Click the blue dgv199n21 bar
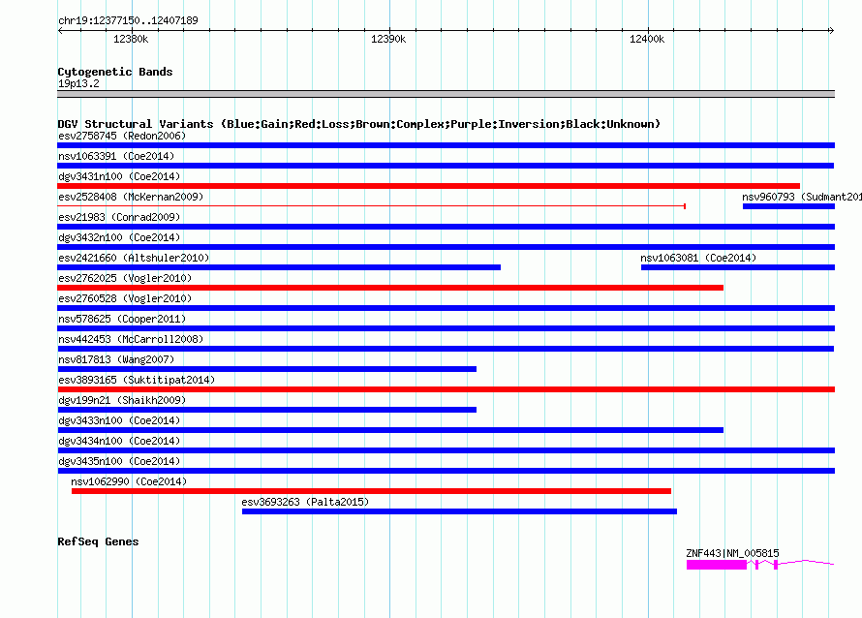Viewport: 862px width, 618px height. (x=266, y=410)
